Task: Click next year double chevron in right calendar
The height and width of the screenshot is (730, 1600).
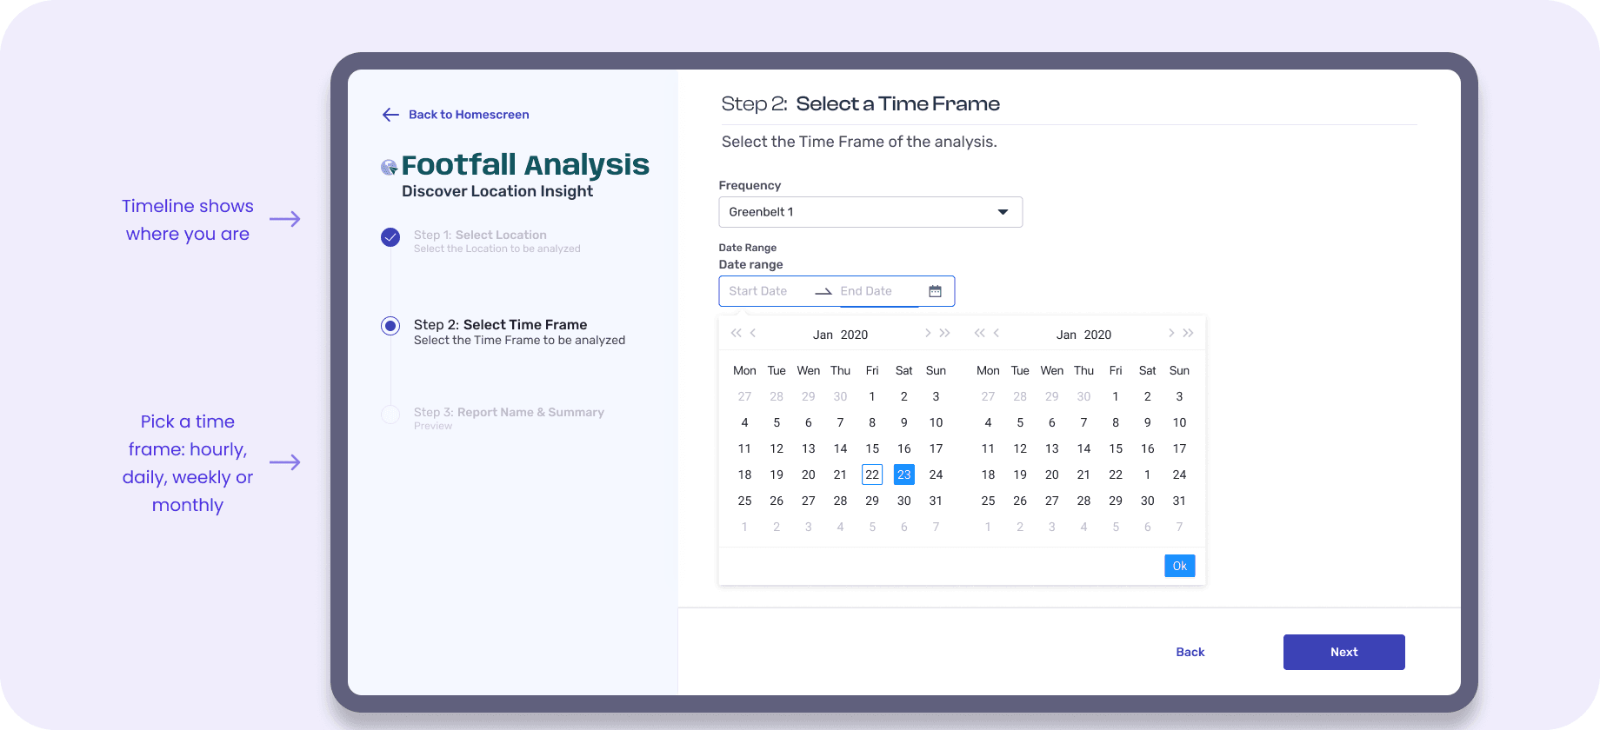Action: point(1189,333)
